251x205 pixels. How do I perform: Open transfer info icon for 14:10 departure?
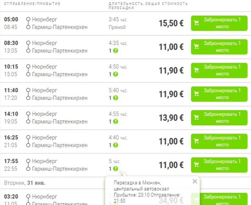(115, 122)
